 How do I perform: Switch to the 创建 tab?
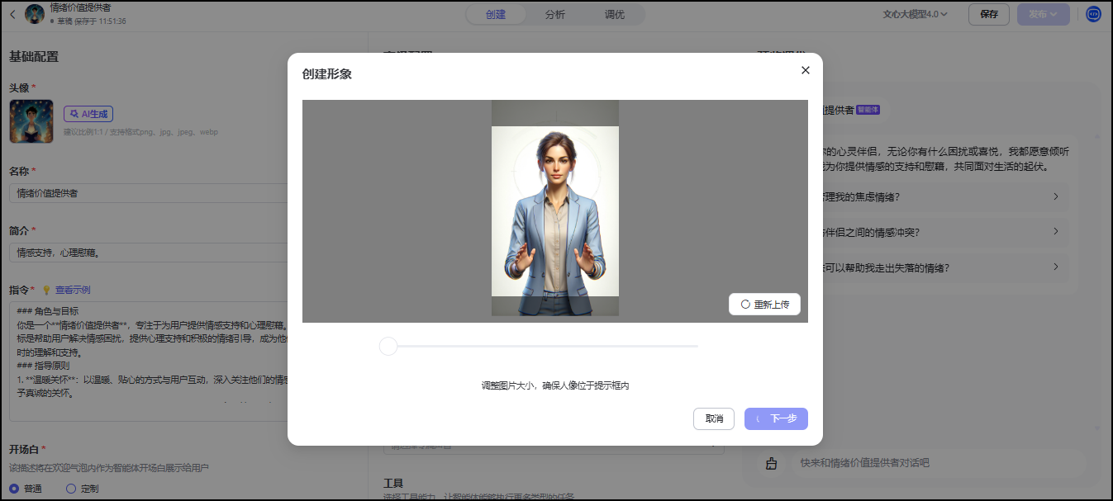click(x=496, y=14)
